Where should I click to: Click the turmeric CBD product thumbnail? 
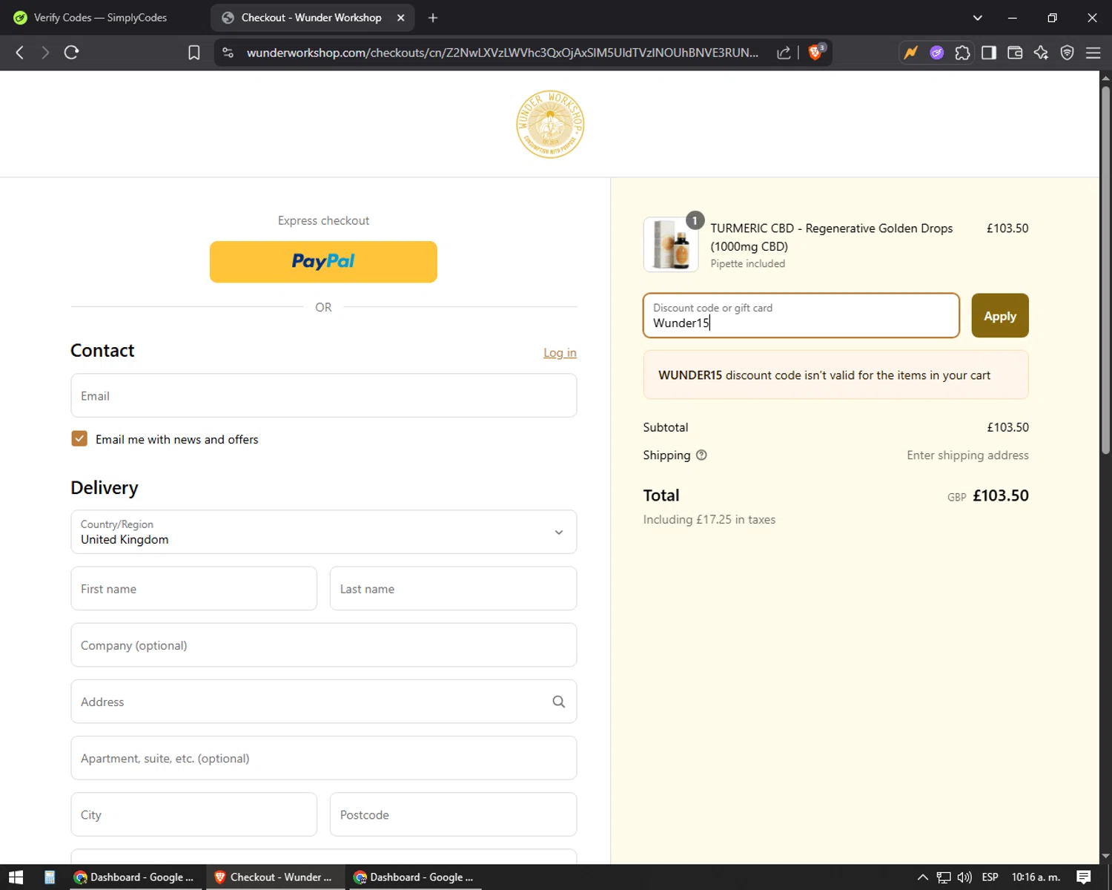(x=671, y=245)
